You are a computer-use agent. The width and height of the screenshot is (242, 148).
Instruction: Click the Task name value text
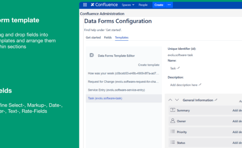pos(173,68)
